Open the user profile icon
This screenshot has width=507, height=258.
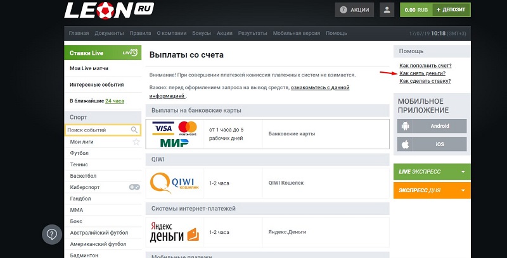386,10
